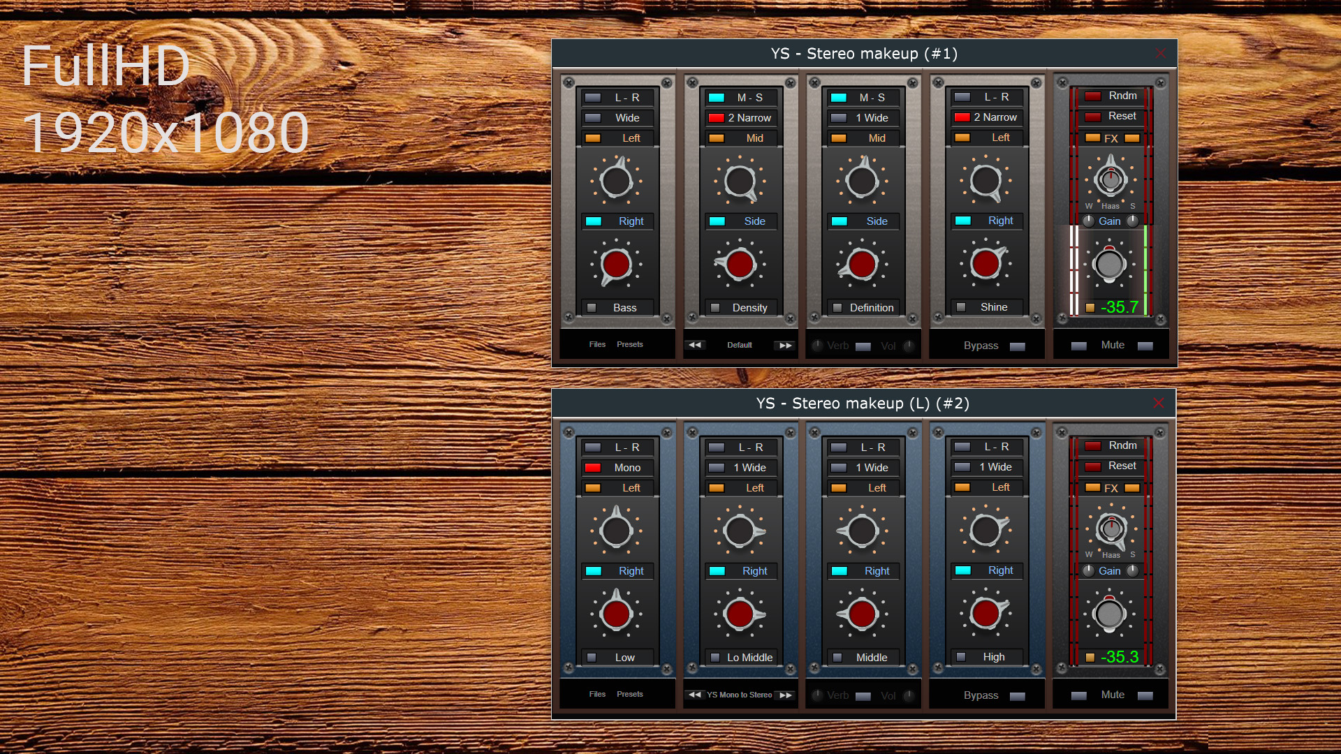The image size is (1341, 754).
Task: Click the Side button on Density strip
Action: tap(741, 221)
